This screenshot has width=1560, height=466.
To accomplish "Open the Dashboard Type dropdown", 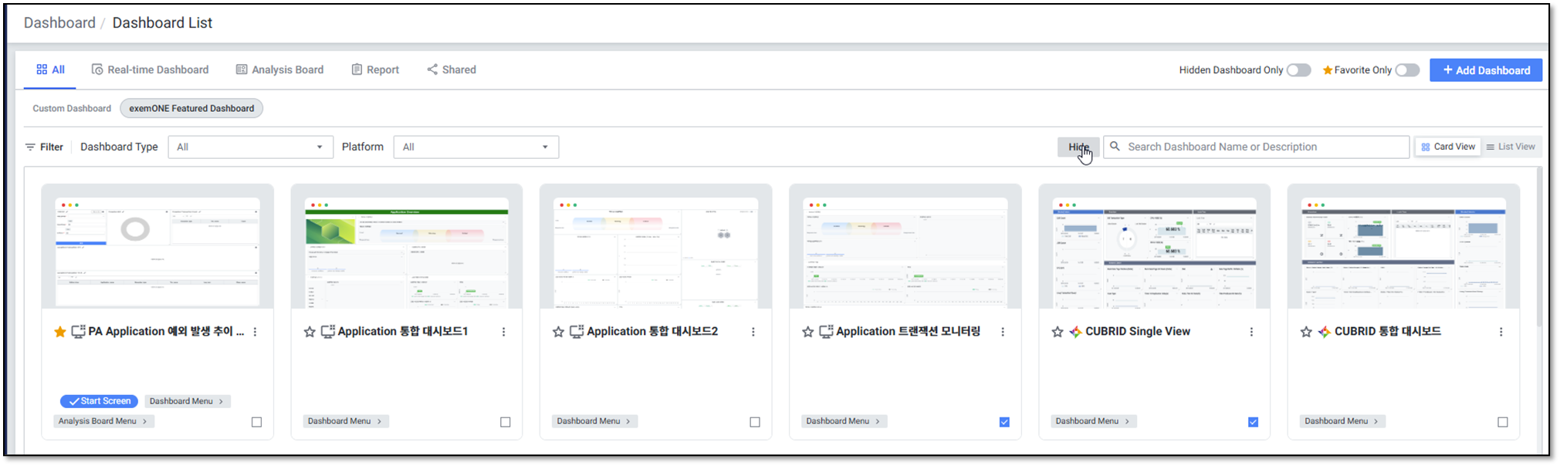I will tap(250, 147).
